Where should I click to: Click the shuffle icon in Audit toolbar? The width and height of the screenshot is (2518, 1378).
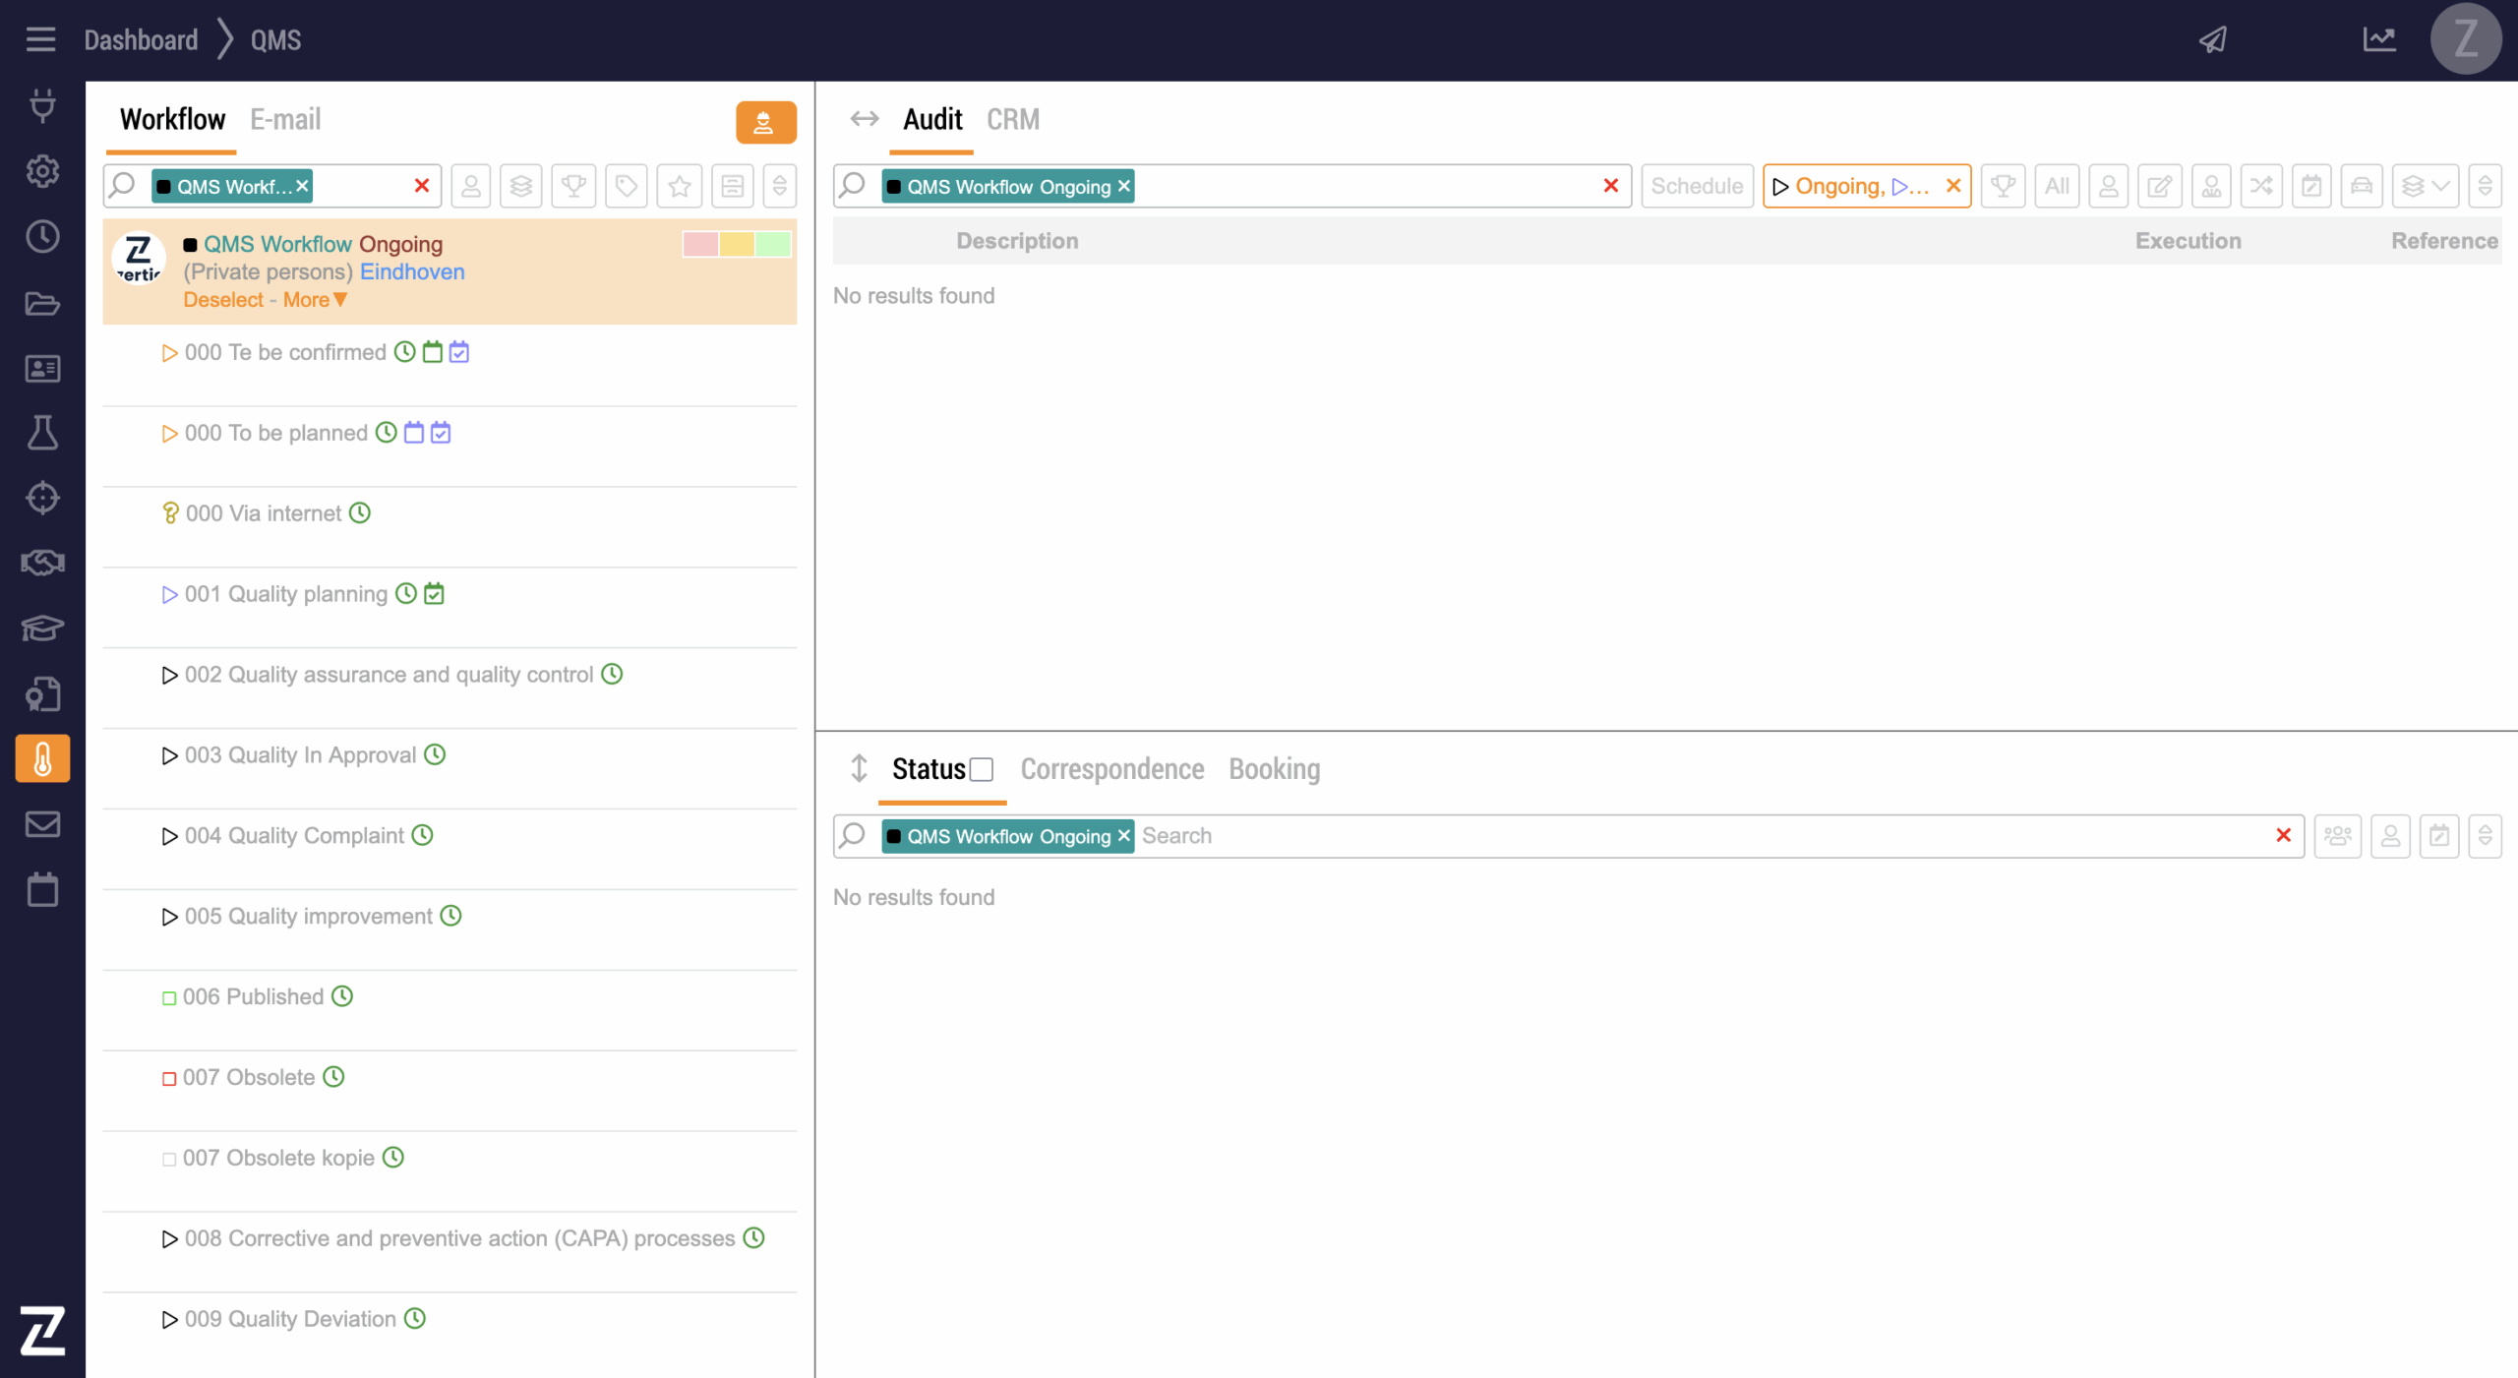(x=2261, y=186)
